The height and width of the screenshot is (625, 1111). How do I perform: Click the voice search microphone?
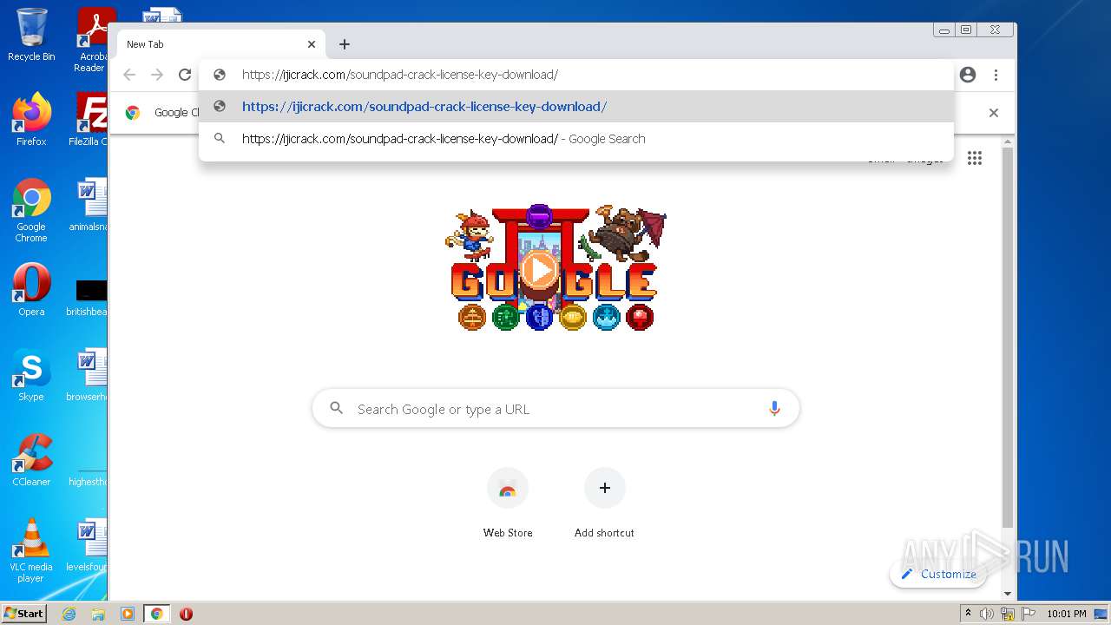coord(774,409)
